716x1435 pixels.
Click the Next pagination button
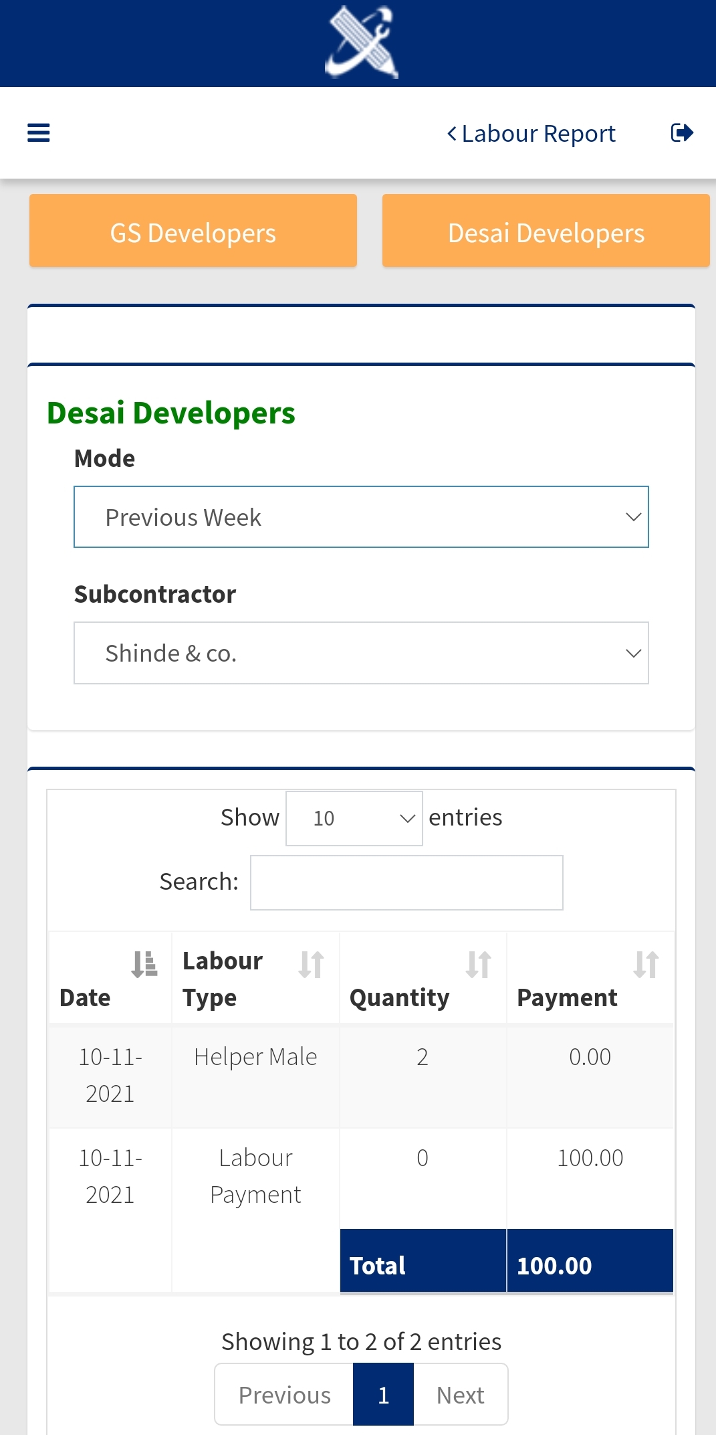pyautogui.click(x=460, y=1395)
